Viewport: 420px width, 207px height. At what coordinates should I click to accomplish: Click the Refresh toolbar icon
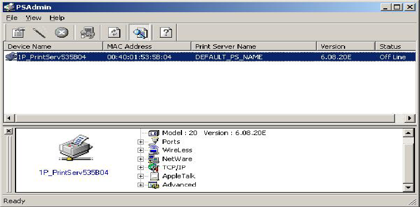pos(114,33)
